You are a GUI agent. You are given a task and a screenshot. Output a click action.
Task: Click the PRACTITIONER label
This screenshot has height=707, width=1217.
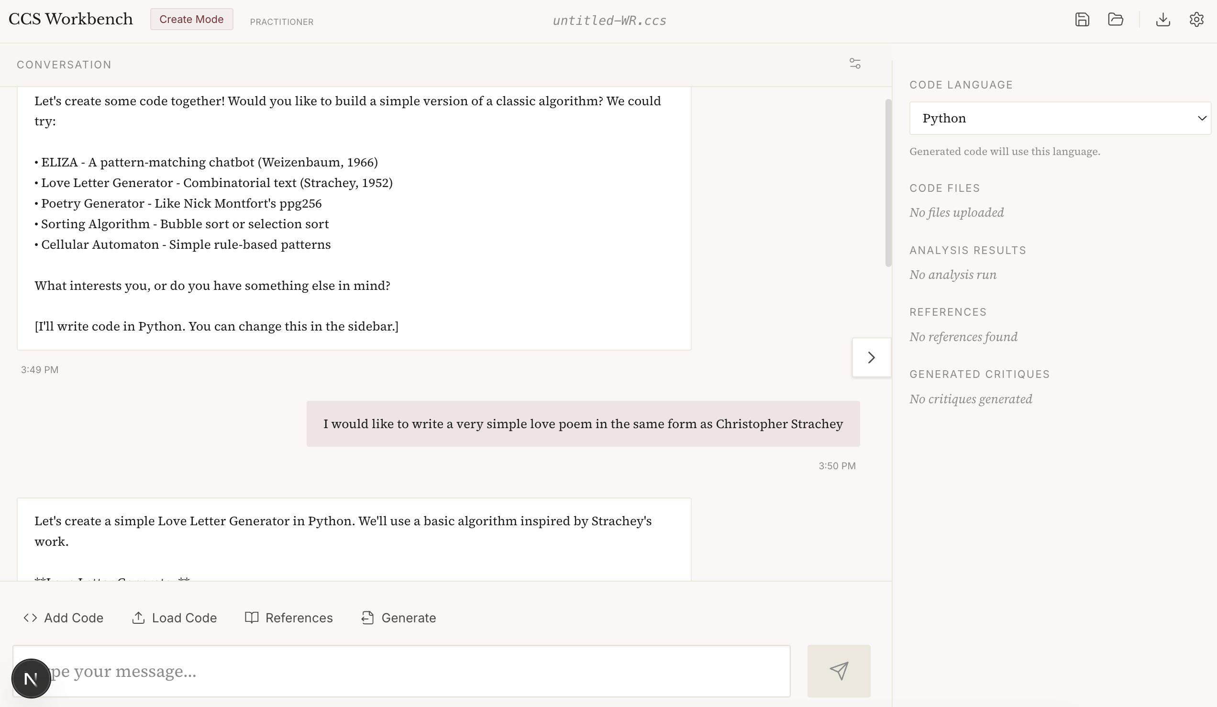pos(282,22)
